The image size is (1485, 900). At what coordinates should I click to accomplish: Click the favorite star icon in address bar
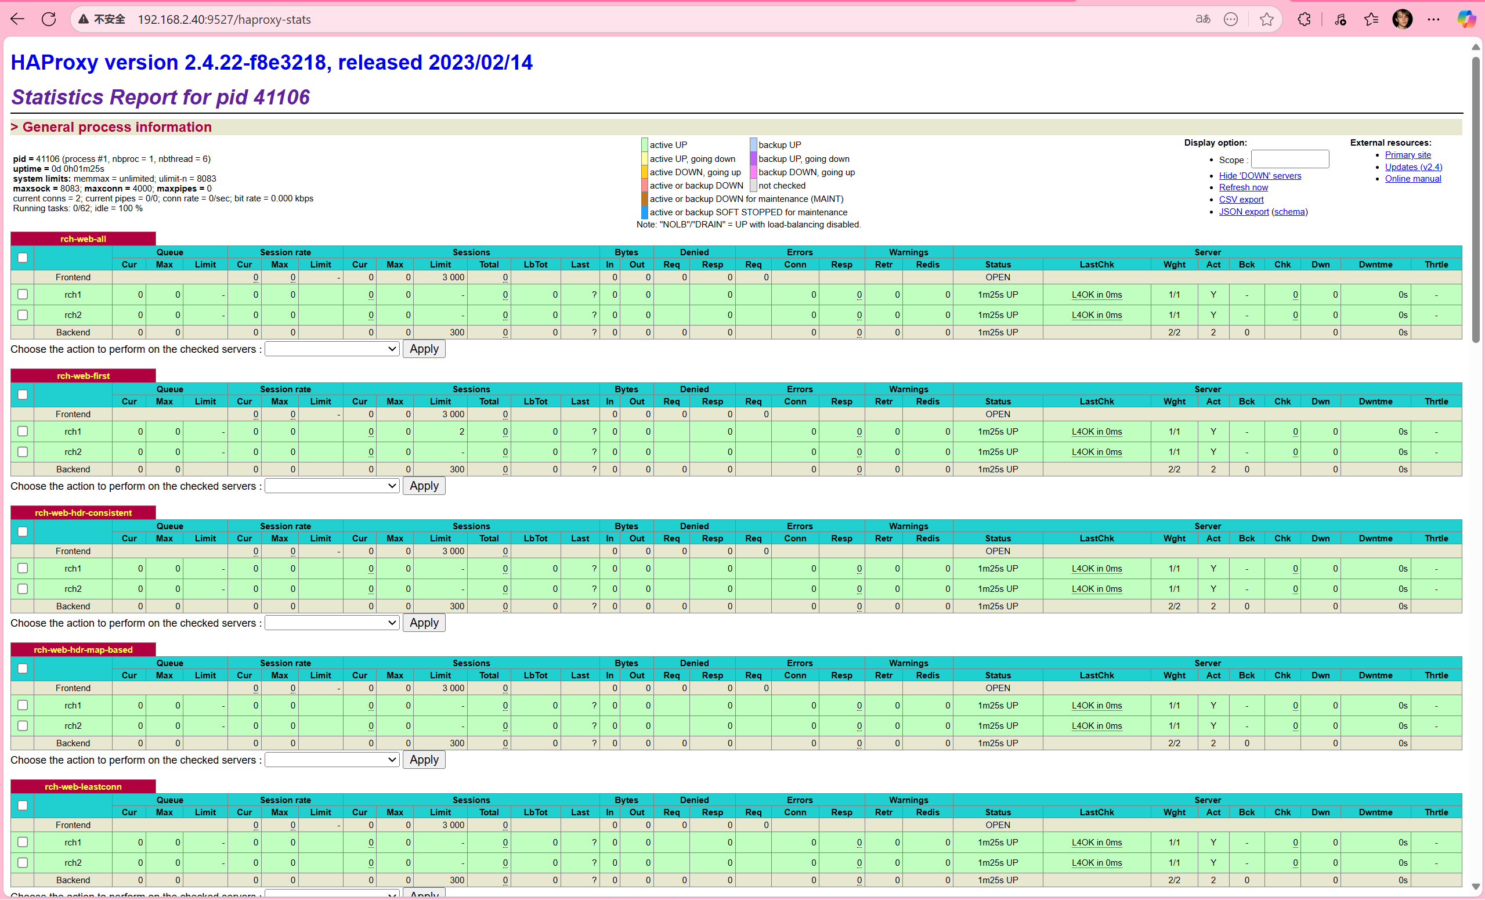pyautogui.click(x=1266, y=19)
